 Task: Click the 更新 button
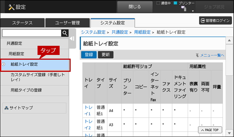pyautogui.click(x=106, y=55)
